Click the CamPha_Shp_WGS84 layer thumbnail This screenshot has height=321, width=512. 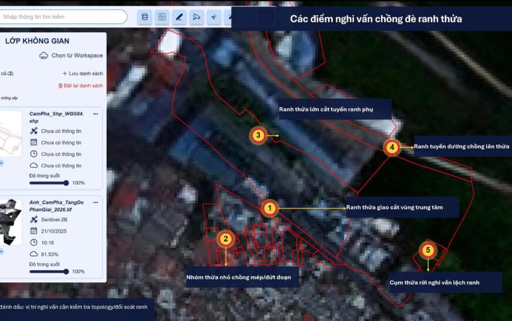click(11, 133)
